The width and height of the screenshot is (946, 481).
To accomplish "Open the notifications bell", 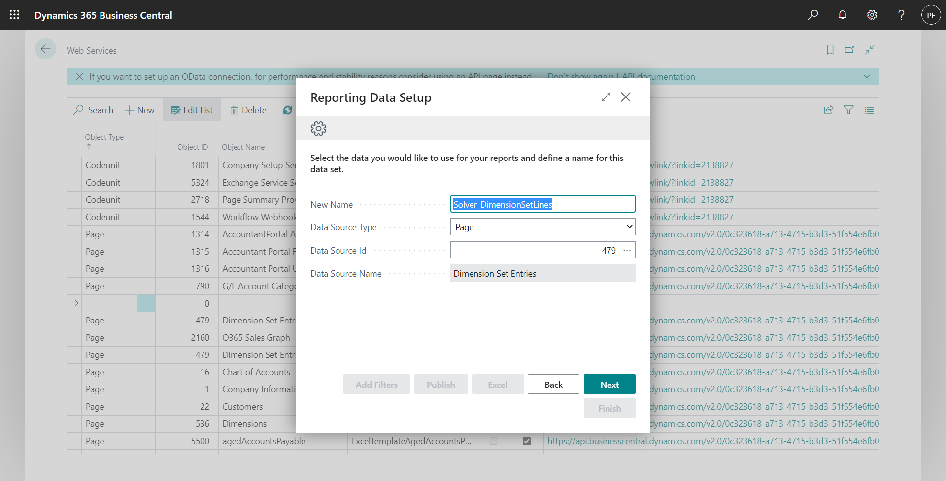I will (x=843, y=15).
